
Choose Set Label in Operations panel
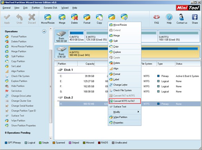16,66
